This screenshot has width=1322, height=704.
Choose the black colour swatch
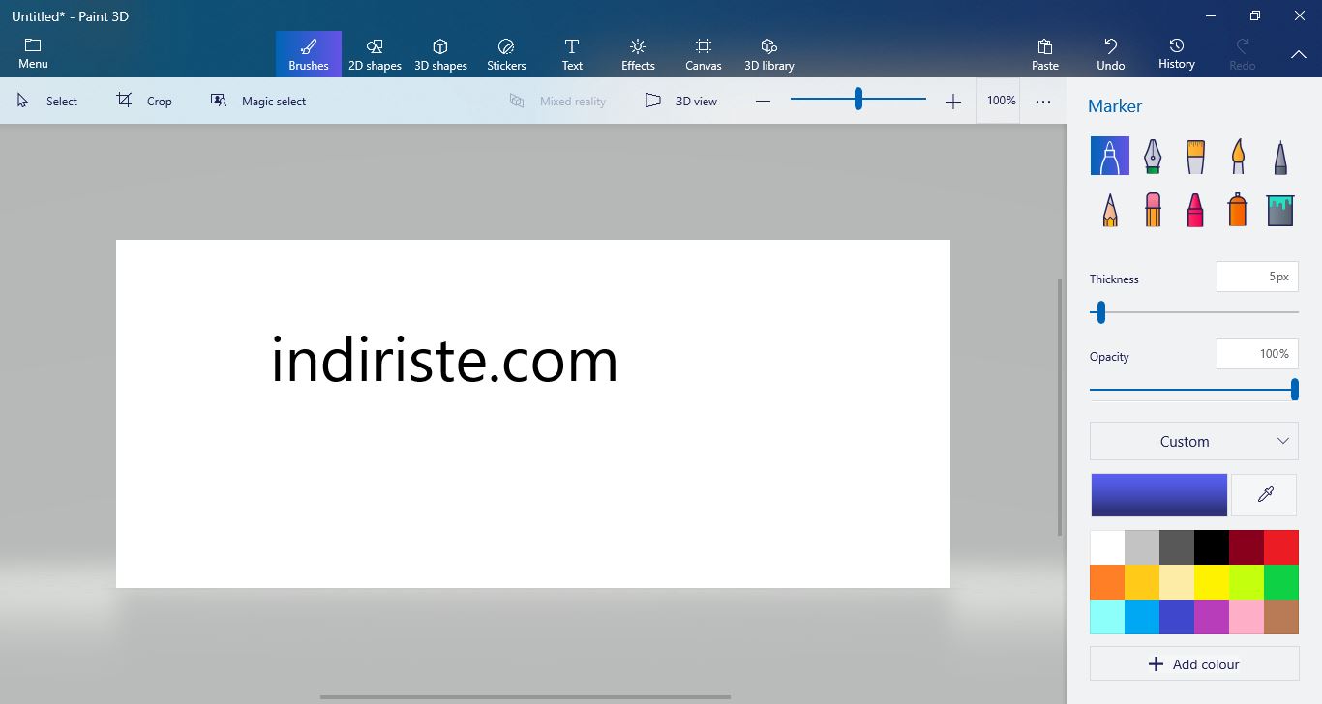click(x=1212, y=547)
